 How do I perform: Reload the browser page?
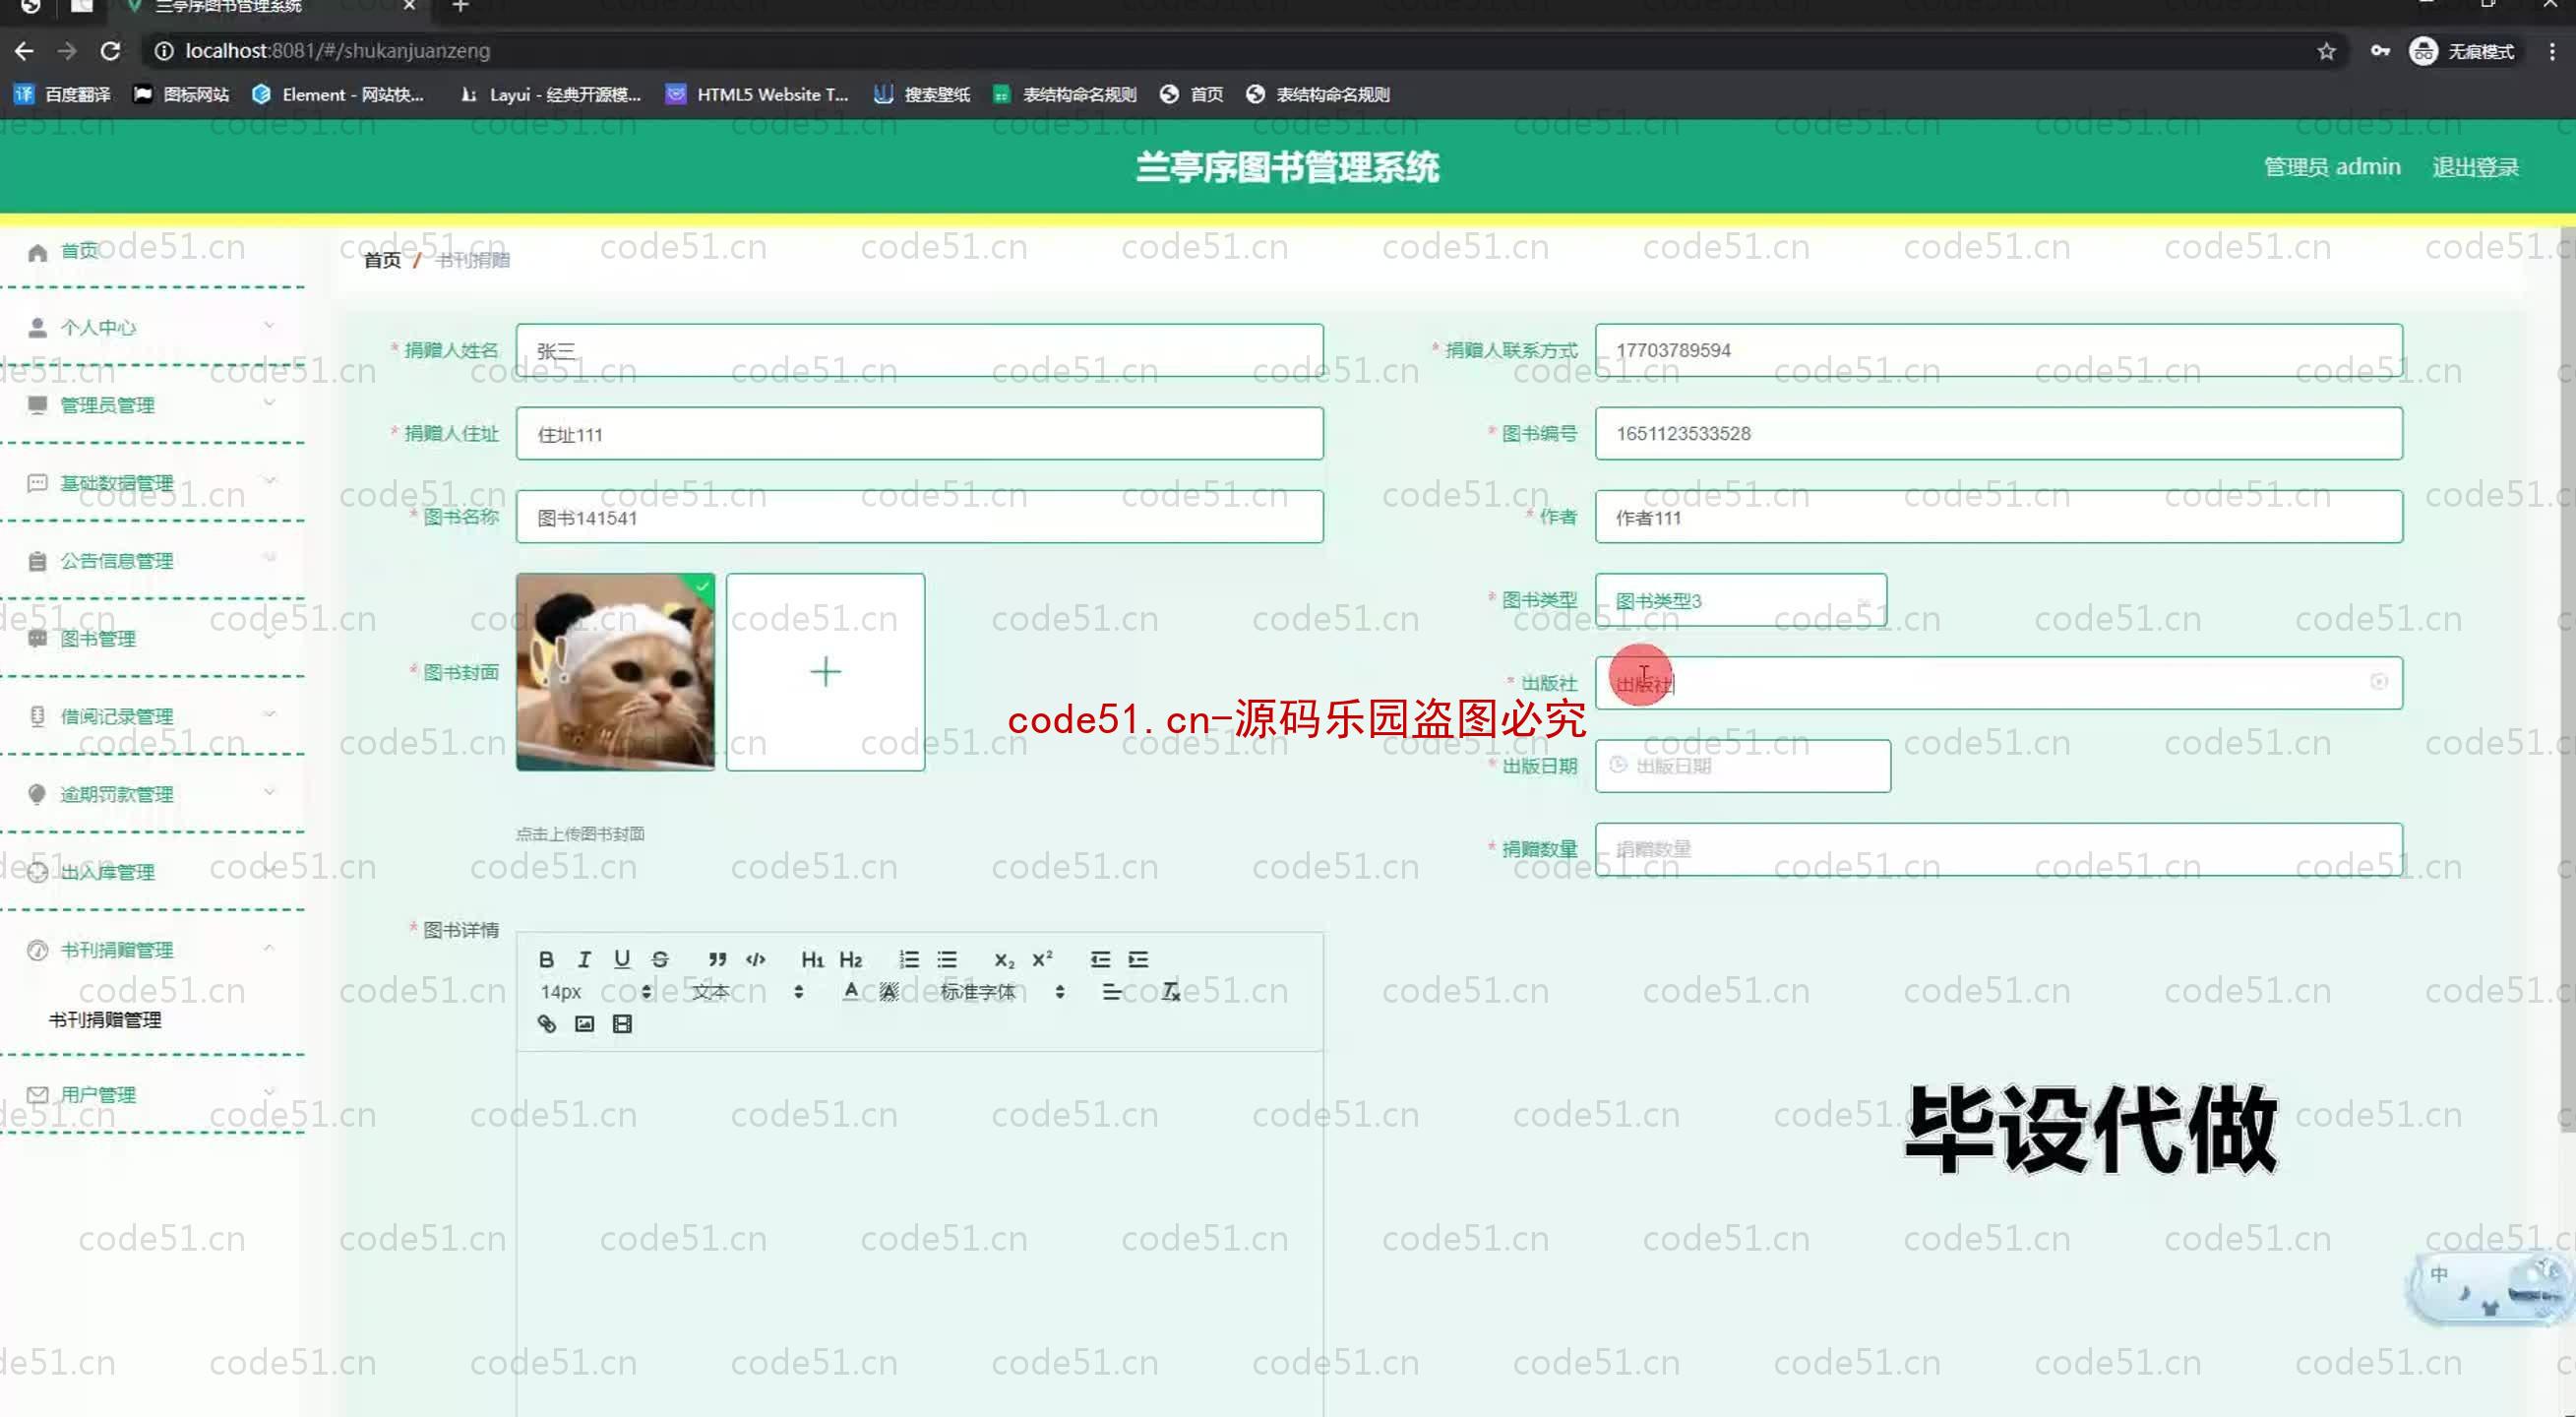click(x=110, y=50)
